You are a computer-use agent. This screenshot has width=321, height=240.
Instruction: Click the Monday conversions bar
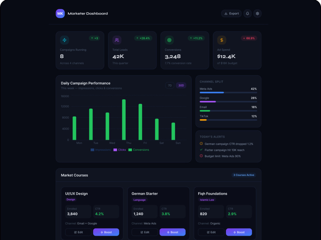(74, 128)
